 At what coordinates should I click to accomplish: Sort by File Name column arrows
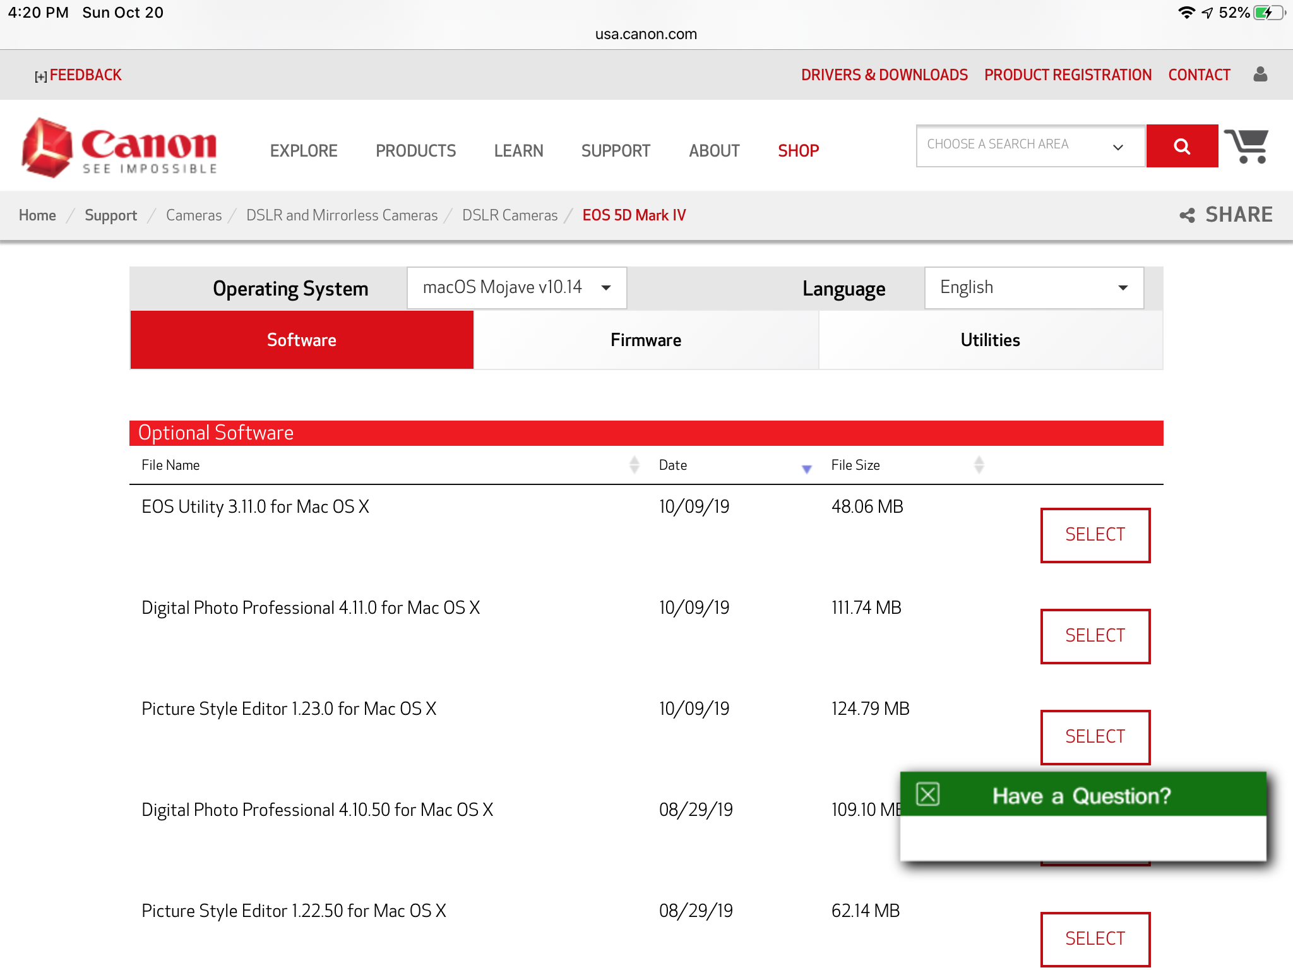pyautogui.click(x=635, y=465)
